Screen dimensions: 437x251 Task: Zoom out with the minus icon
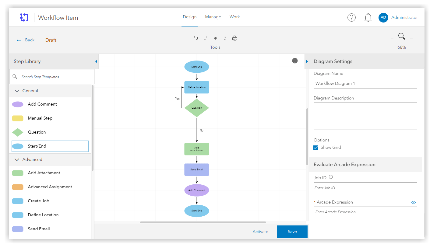[411, 39]
